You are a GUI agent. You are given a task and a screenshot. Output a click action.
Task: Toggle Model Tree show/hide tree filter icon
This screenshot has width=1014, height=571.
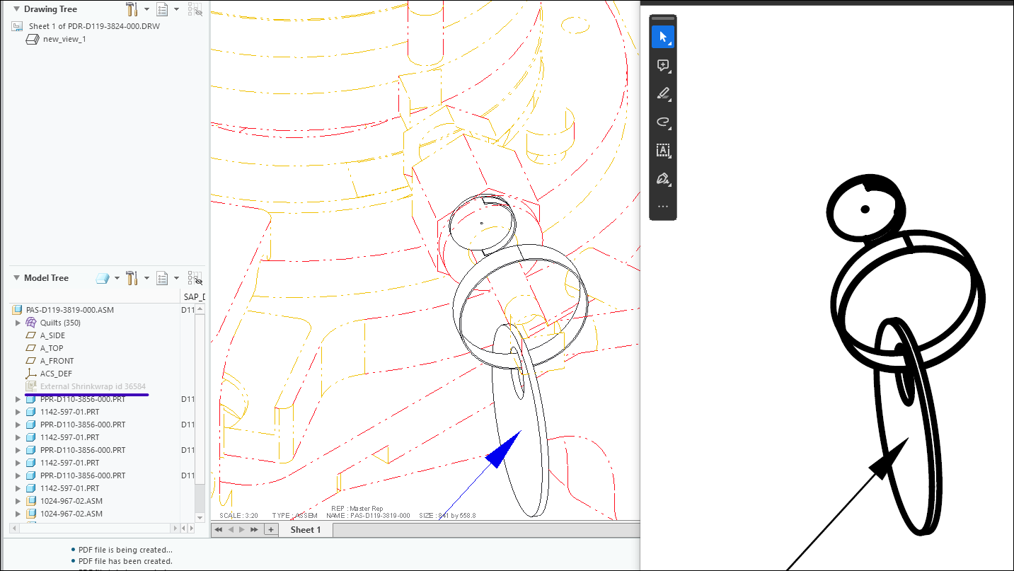point(195,278)
